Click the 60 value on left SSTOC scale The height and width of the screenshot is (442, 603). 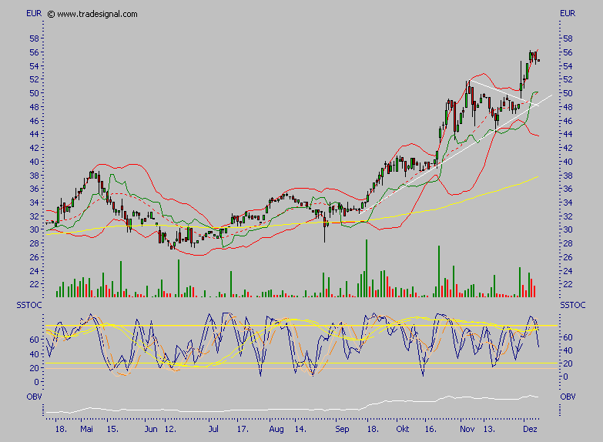click(x=34, y=340)
